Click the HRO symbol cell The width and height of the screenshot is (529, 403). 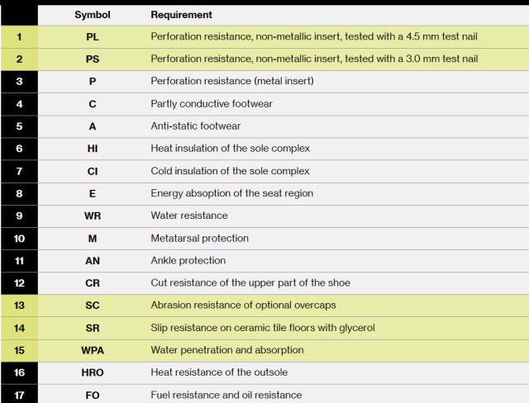click(x=93, y=372)
